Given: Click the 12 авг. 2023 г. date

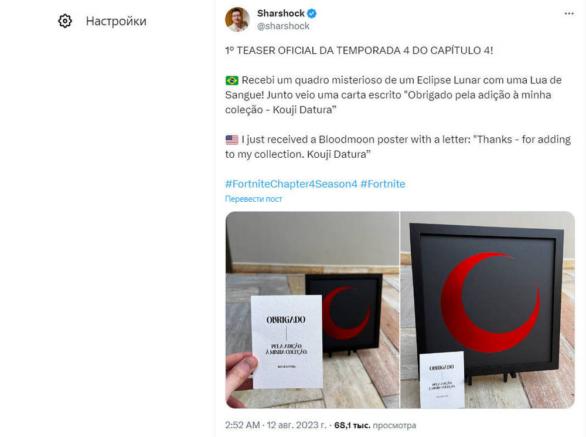Looking at the screenshot, I should 297,425.
